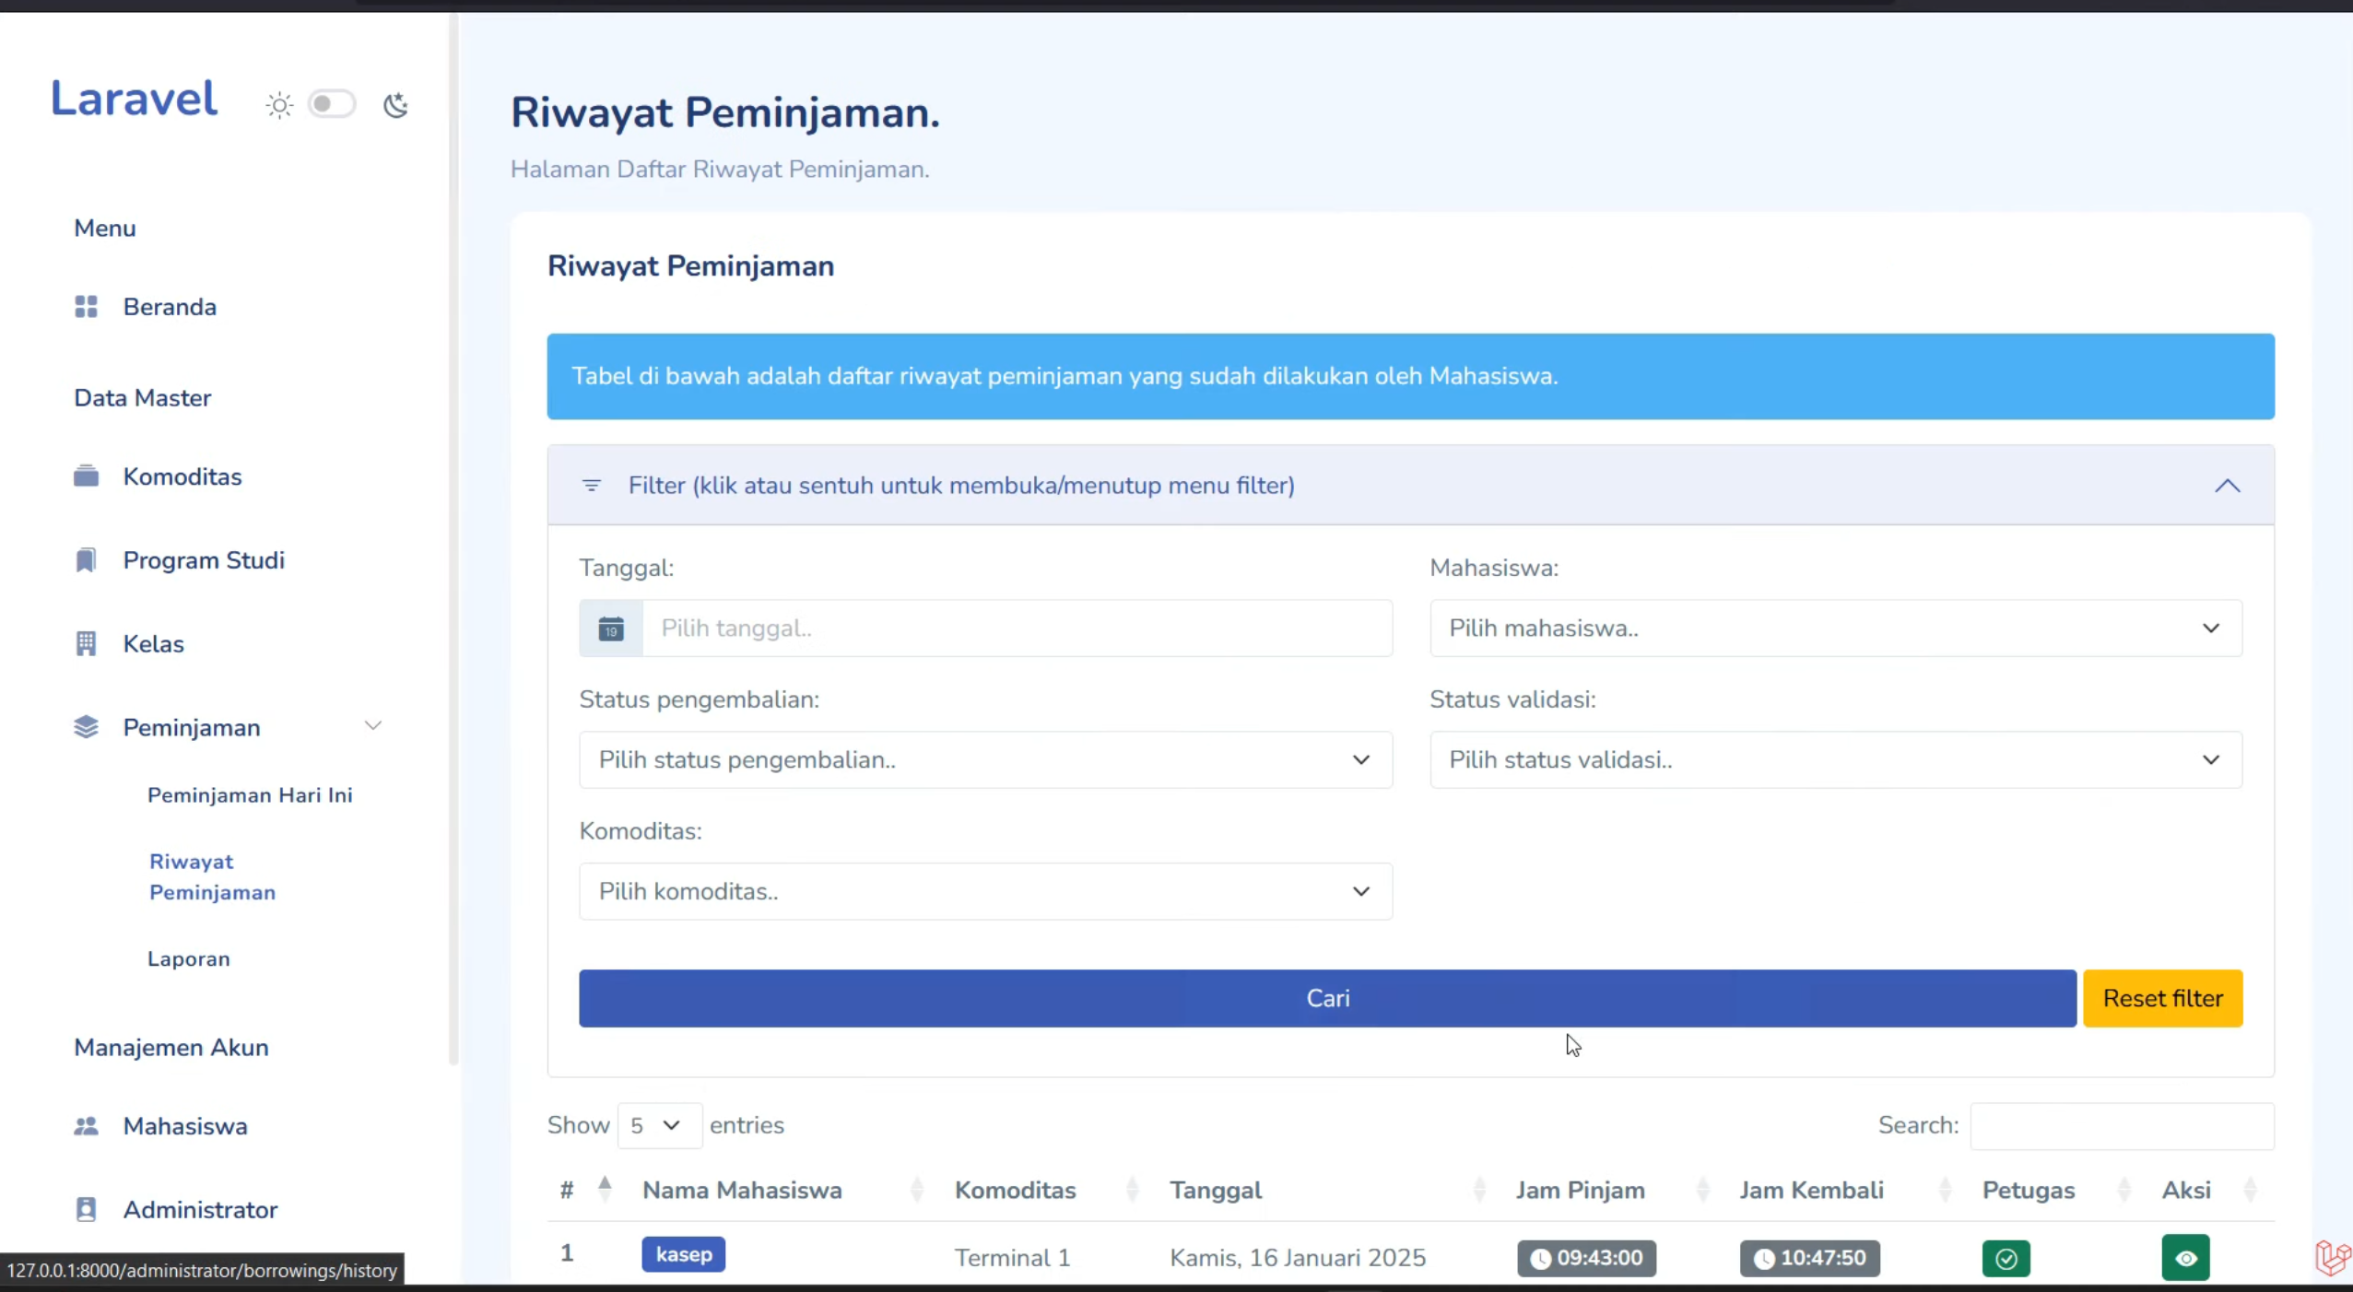Image resolution: width=2353 pixels, height=1292 pixels.
Task: Click the Administrator badge icon
Action: [x=86, y=1209]
